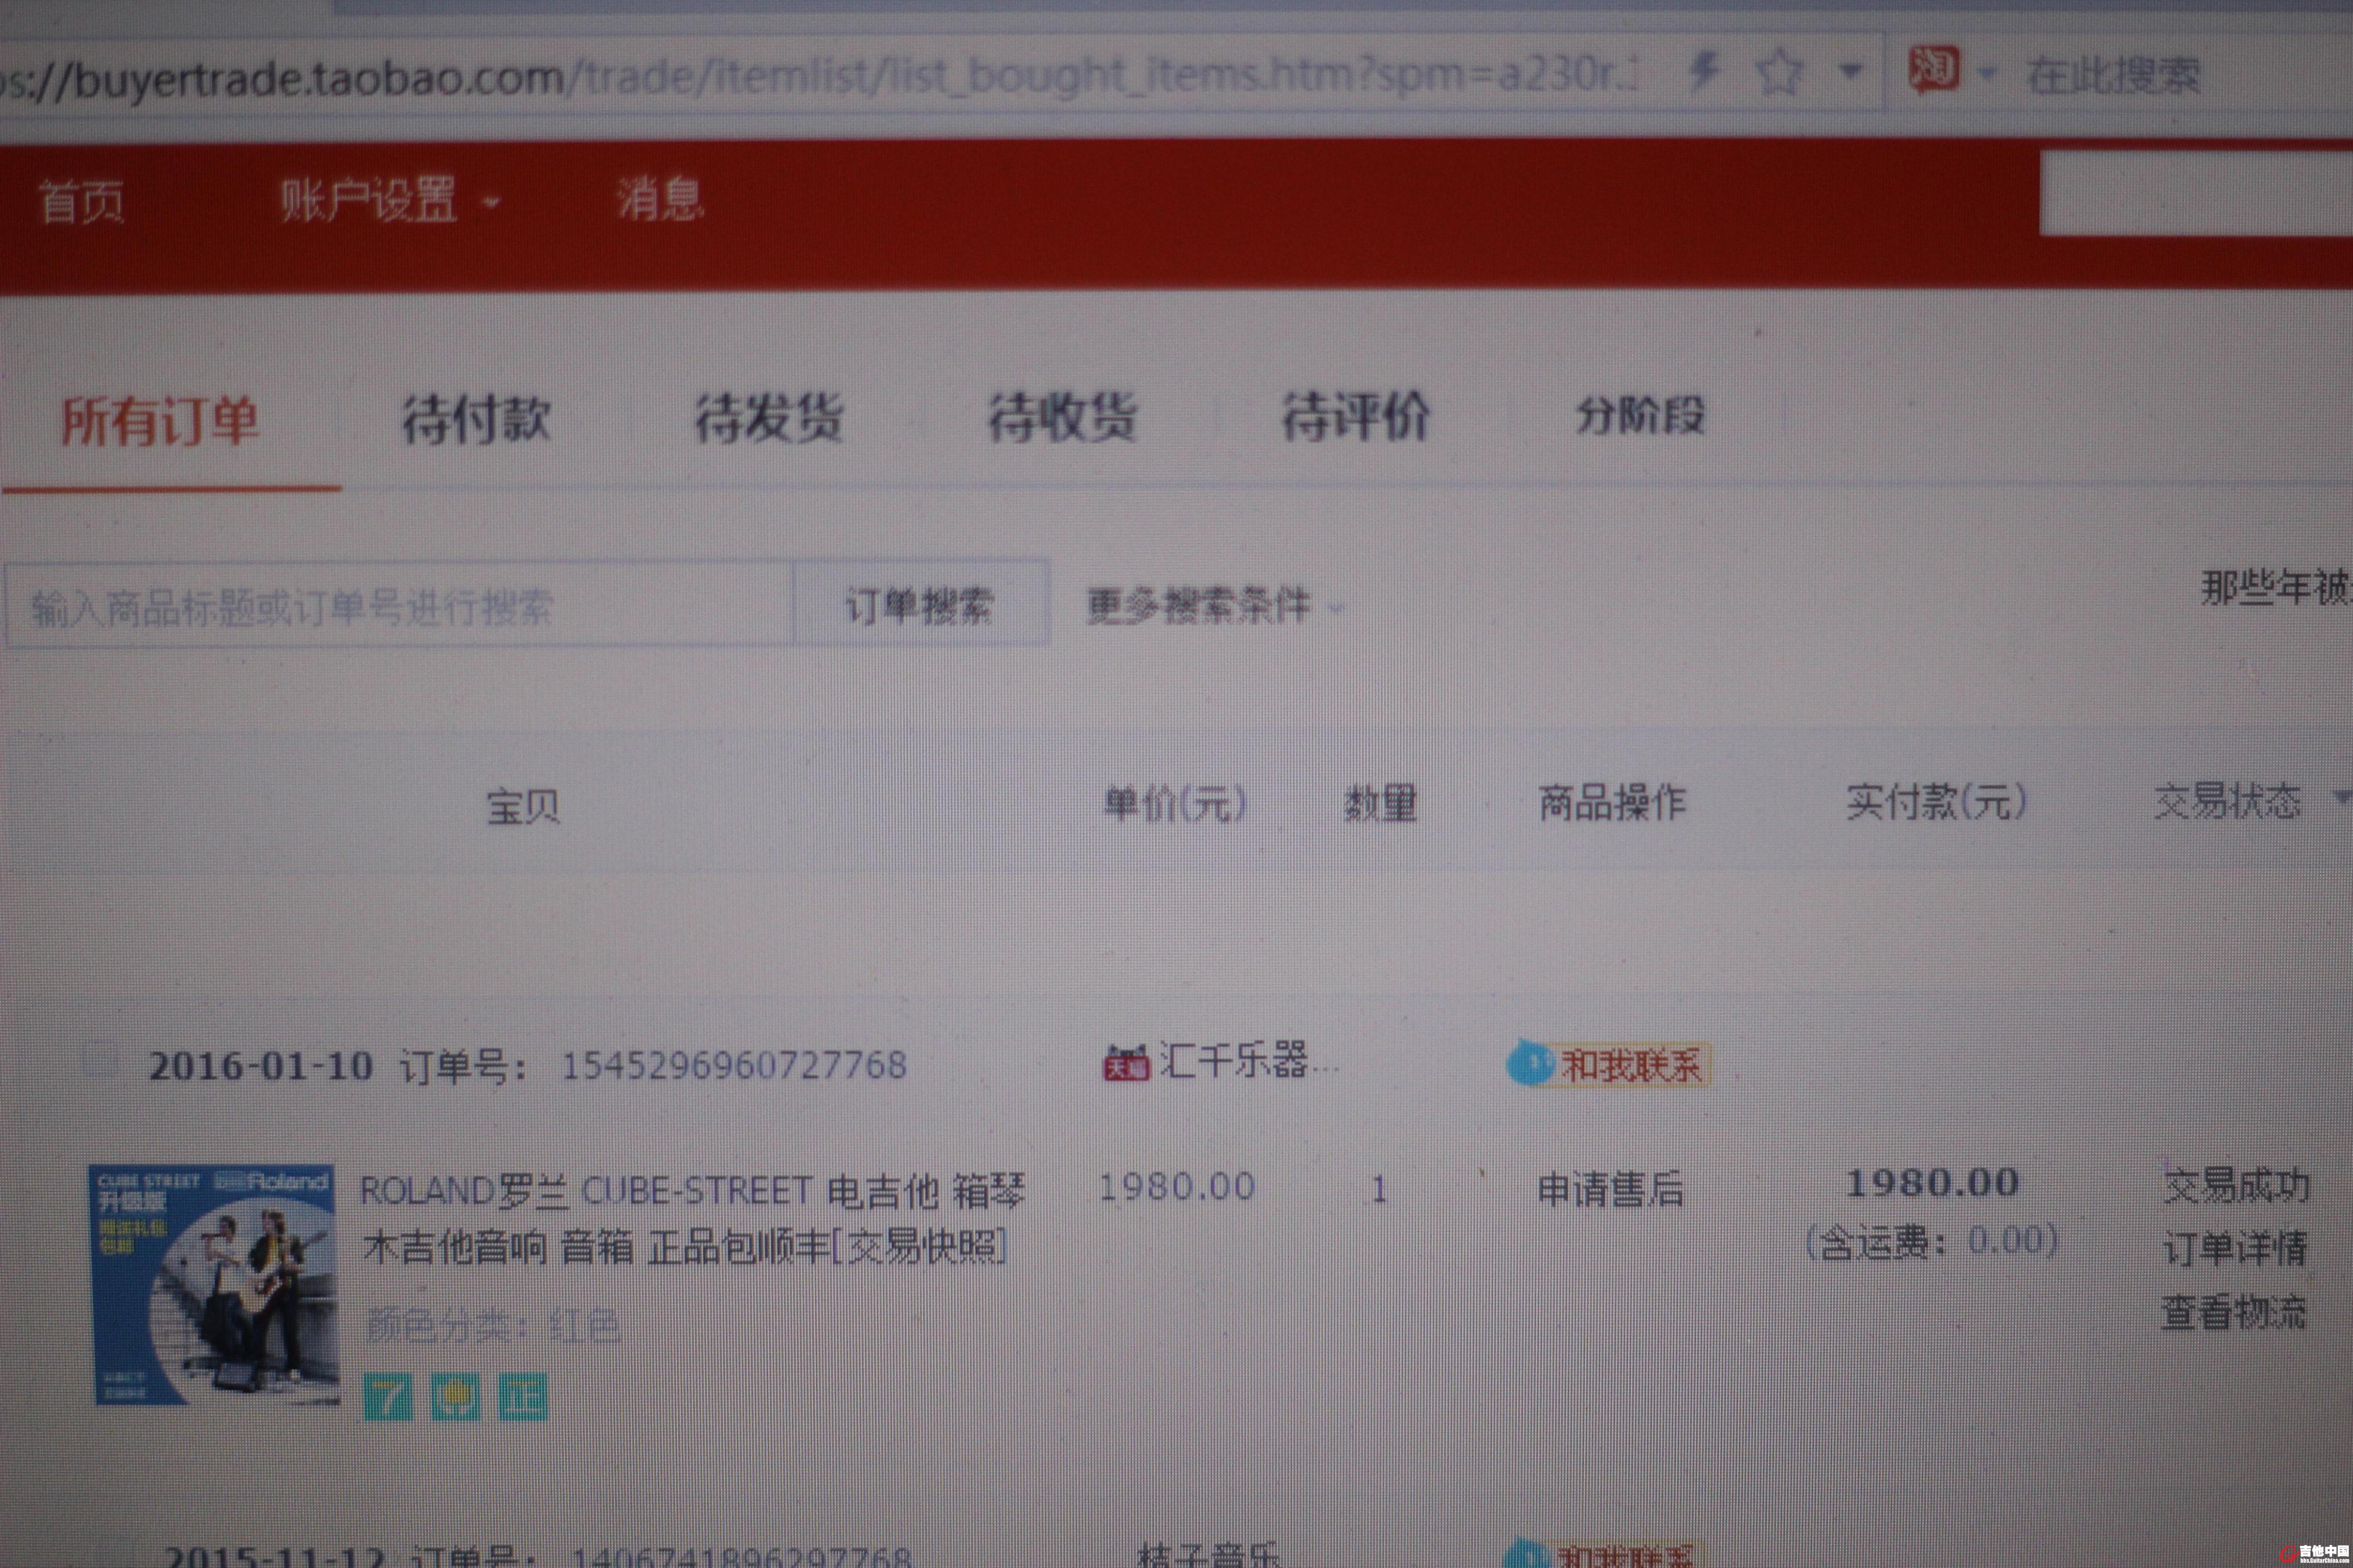Expand 更多搜索条件 options

pyautogui.click(x=1214, y=605)
